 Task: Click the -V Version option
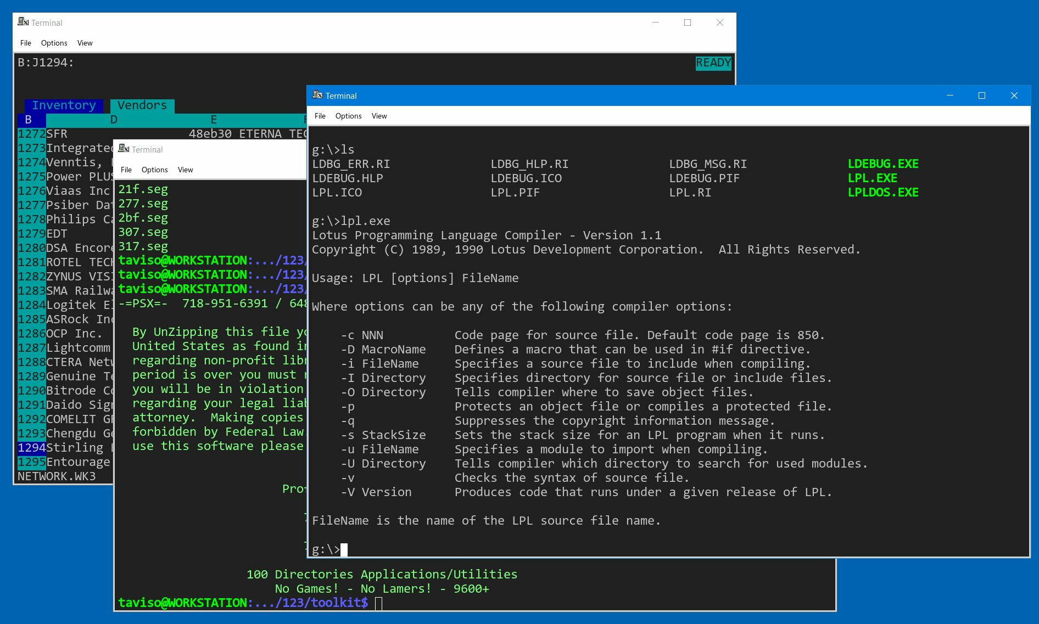point(376,492)
